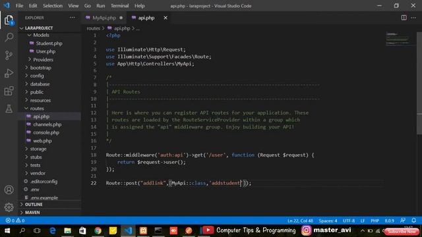Viewport: 422px width, 237px height.
Task: Click the errors and warnings status indicator
Action: click(x=15, y=221)
